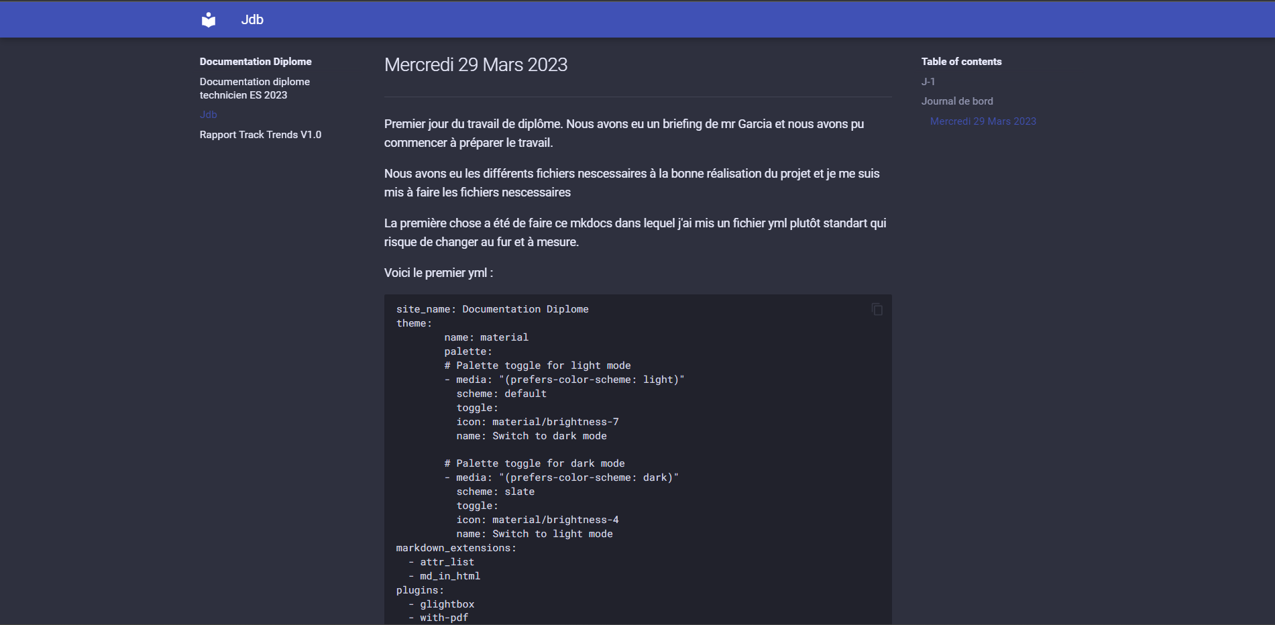Click the plugins line in the code block
This screenshot has width=1275, height=625.
pos(420,590)
